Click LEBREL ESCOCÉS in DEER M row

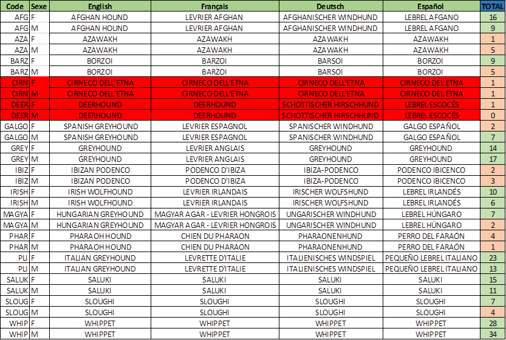point(431,116)
